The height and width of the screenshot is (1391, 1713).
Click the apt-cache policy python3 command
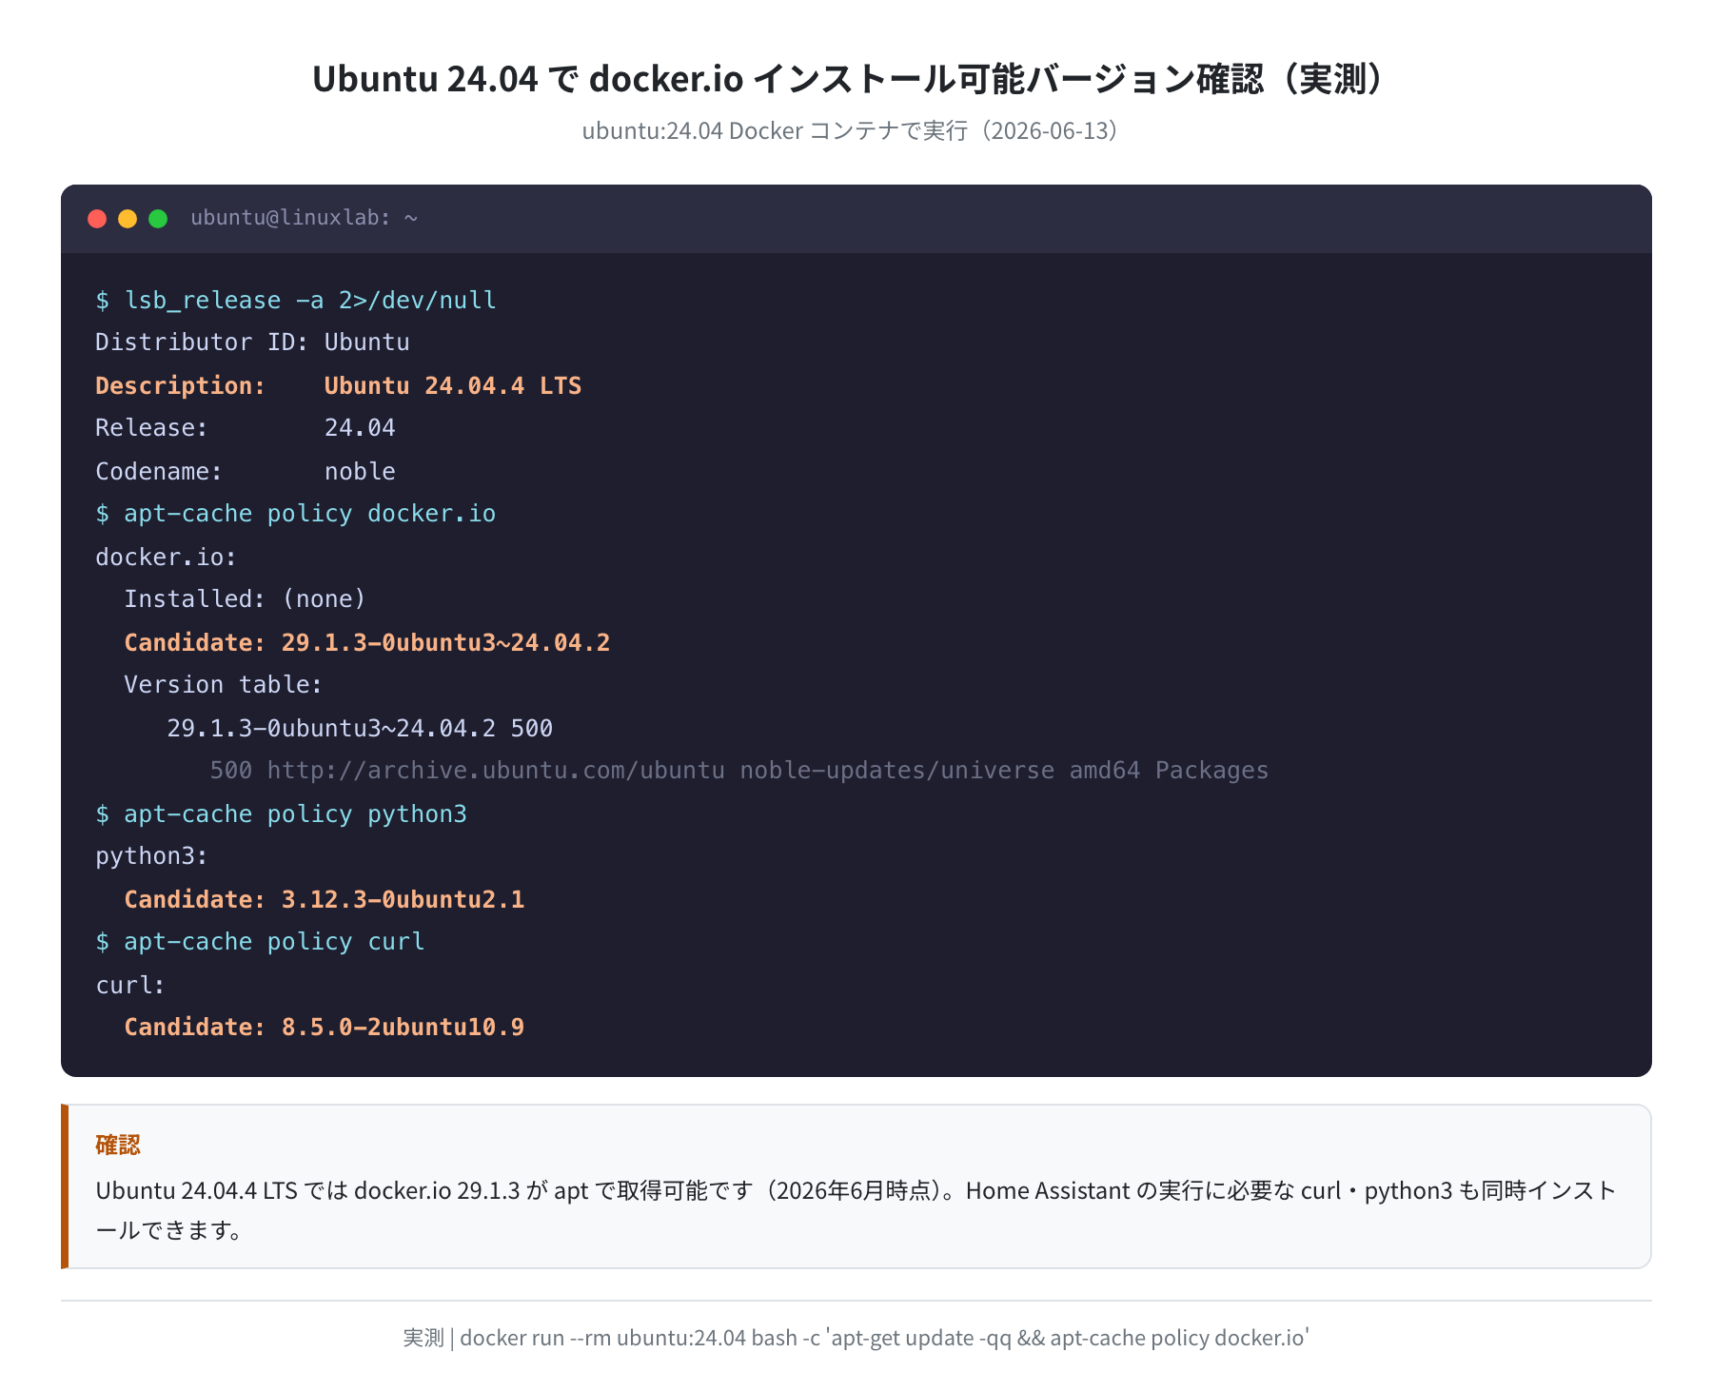pos(282,813)
